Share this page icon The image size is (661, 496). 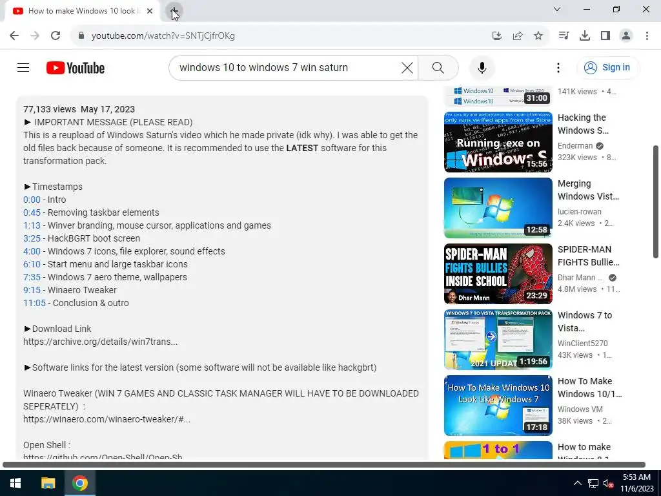tap(518, 36)
